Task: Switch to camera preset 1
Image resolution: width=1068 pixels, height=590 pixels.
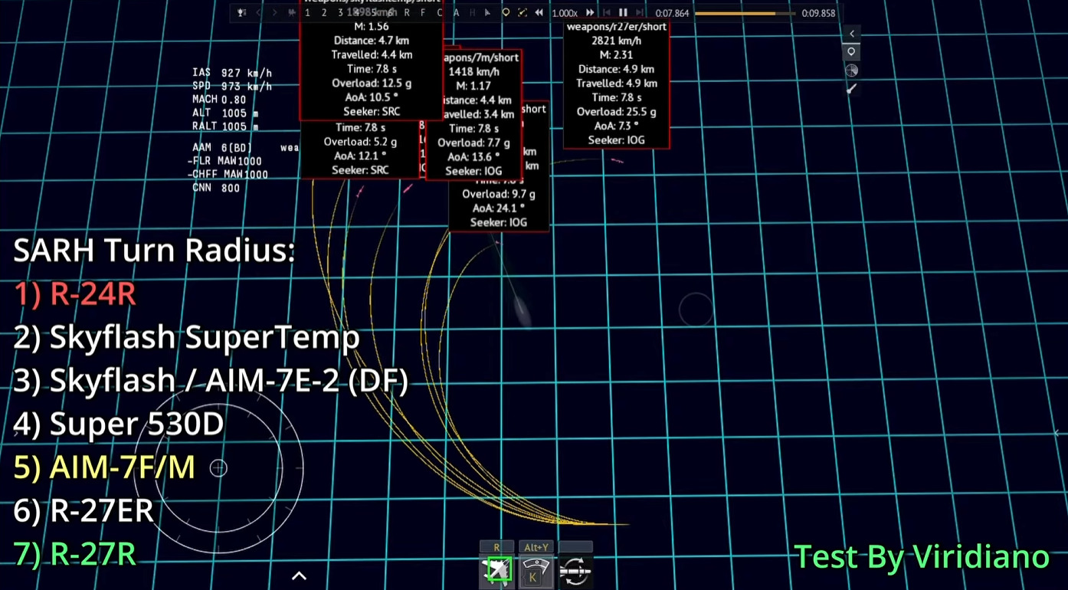Action: pyautogui.click(x=307, y=13)
